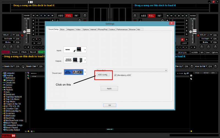The width and height of the screenshot is (220, 138).
Task: Click the left deck play button
Action: (45, 15)
